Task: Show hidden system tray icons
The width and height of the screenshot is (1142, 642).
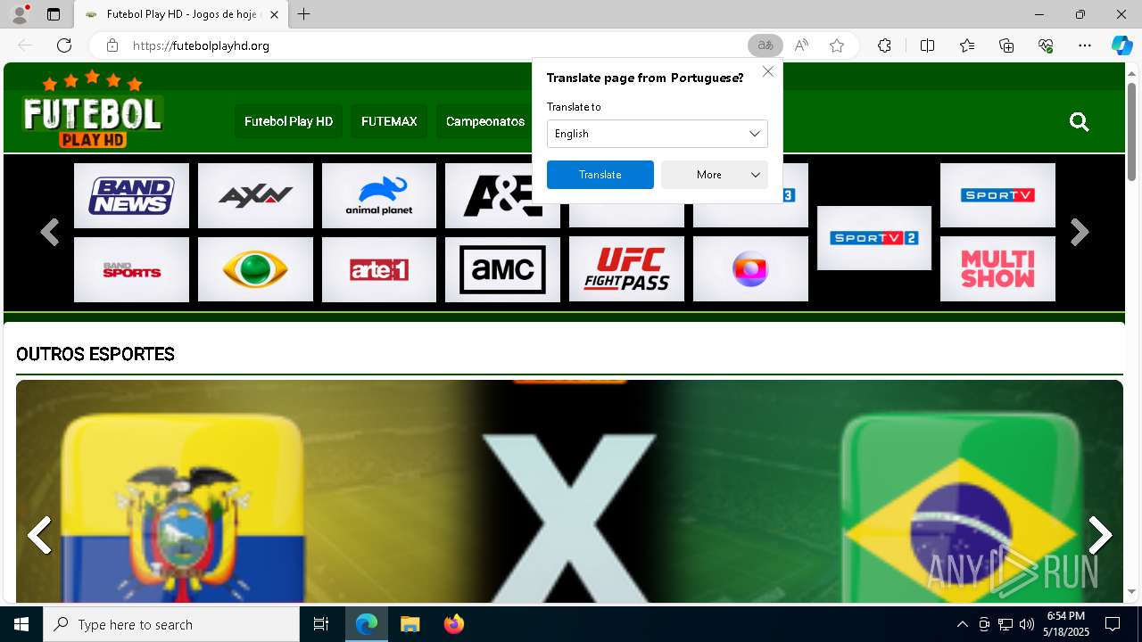Action: [962, 624]
